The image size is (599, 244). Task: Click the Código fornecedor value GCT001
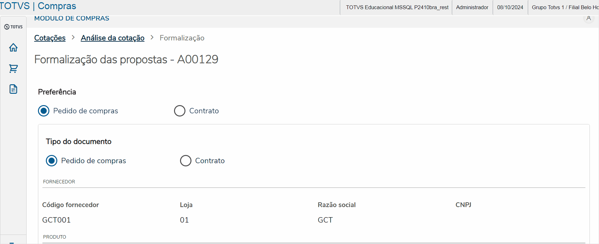(56, 220)
